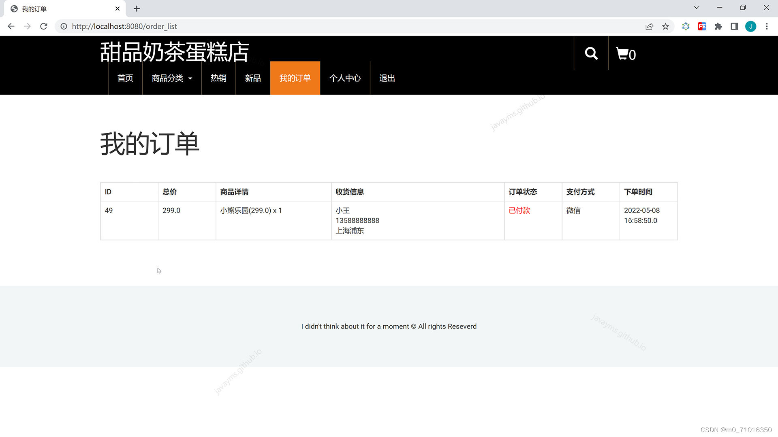
Task: Switch to the 首页 menu item
Action: [125, 78]
